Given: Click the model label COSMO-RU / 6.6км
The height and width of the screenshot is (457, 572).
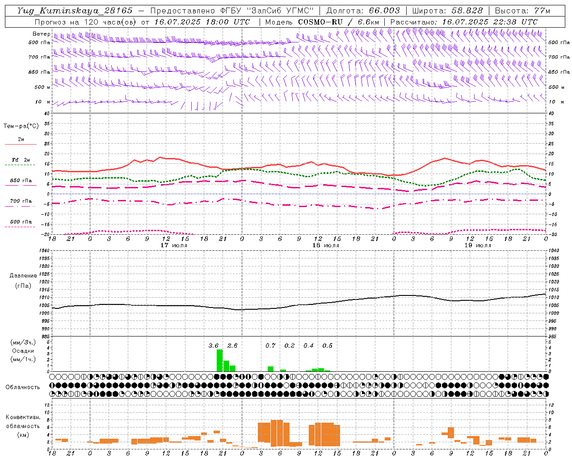Looking at the screenshot, I should pyautogui.click(x=339, y=22).
